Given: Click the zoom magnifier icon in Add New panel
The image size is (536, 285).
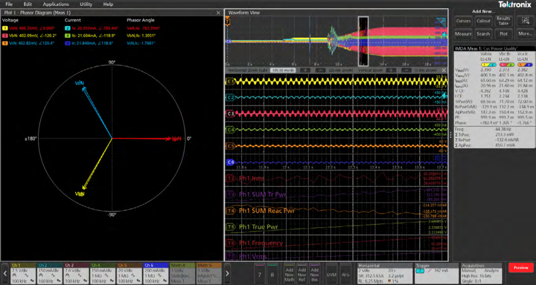Looking at the screenshot, I should pos(525,21).
